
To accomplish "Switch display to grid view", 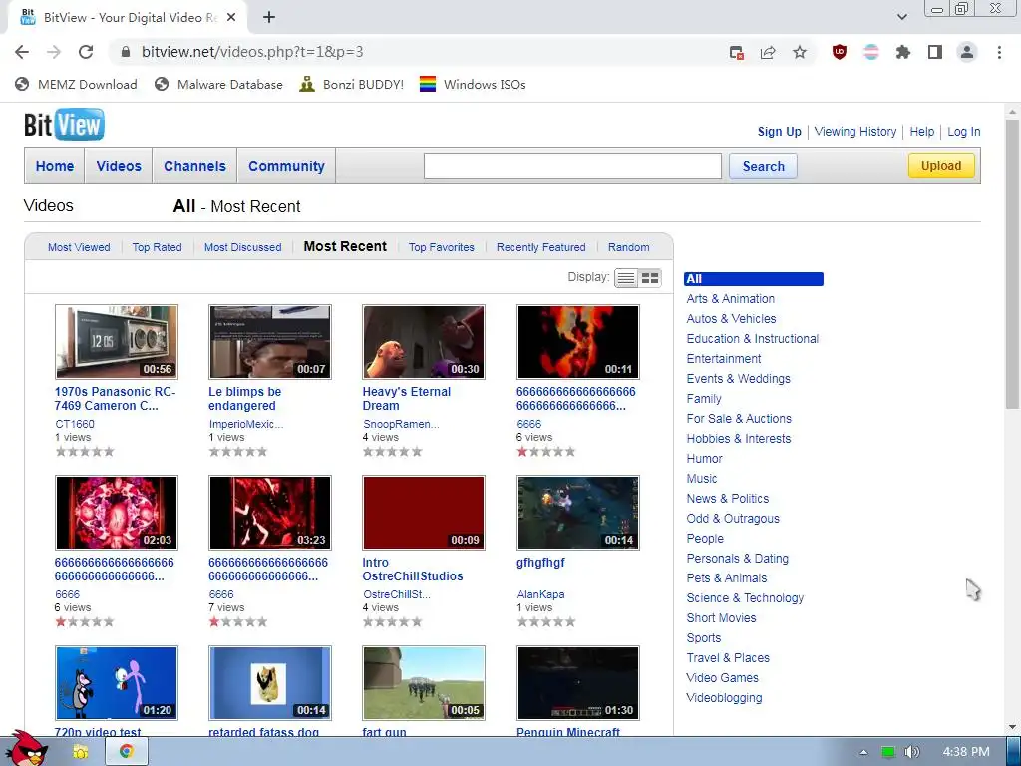I will pyautogui.click(x=650, y=278).
